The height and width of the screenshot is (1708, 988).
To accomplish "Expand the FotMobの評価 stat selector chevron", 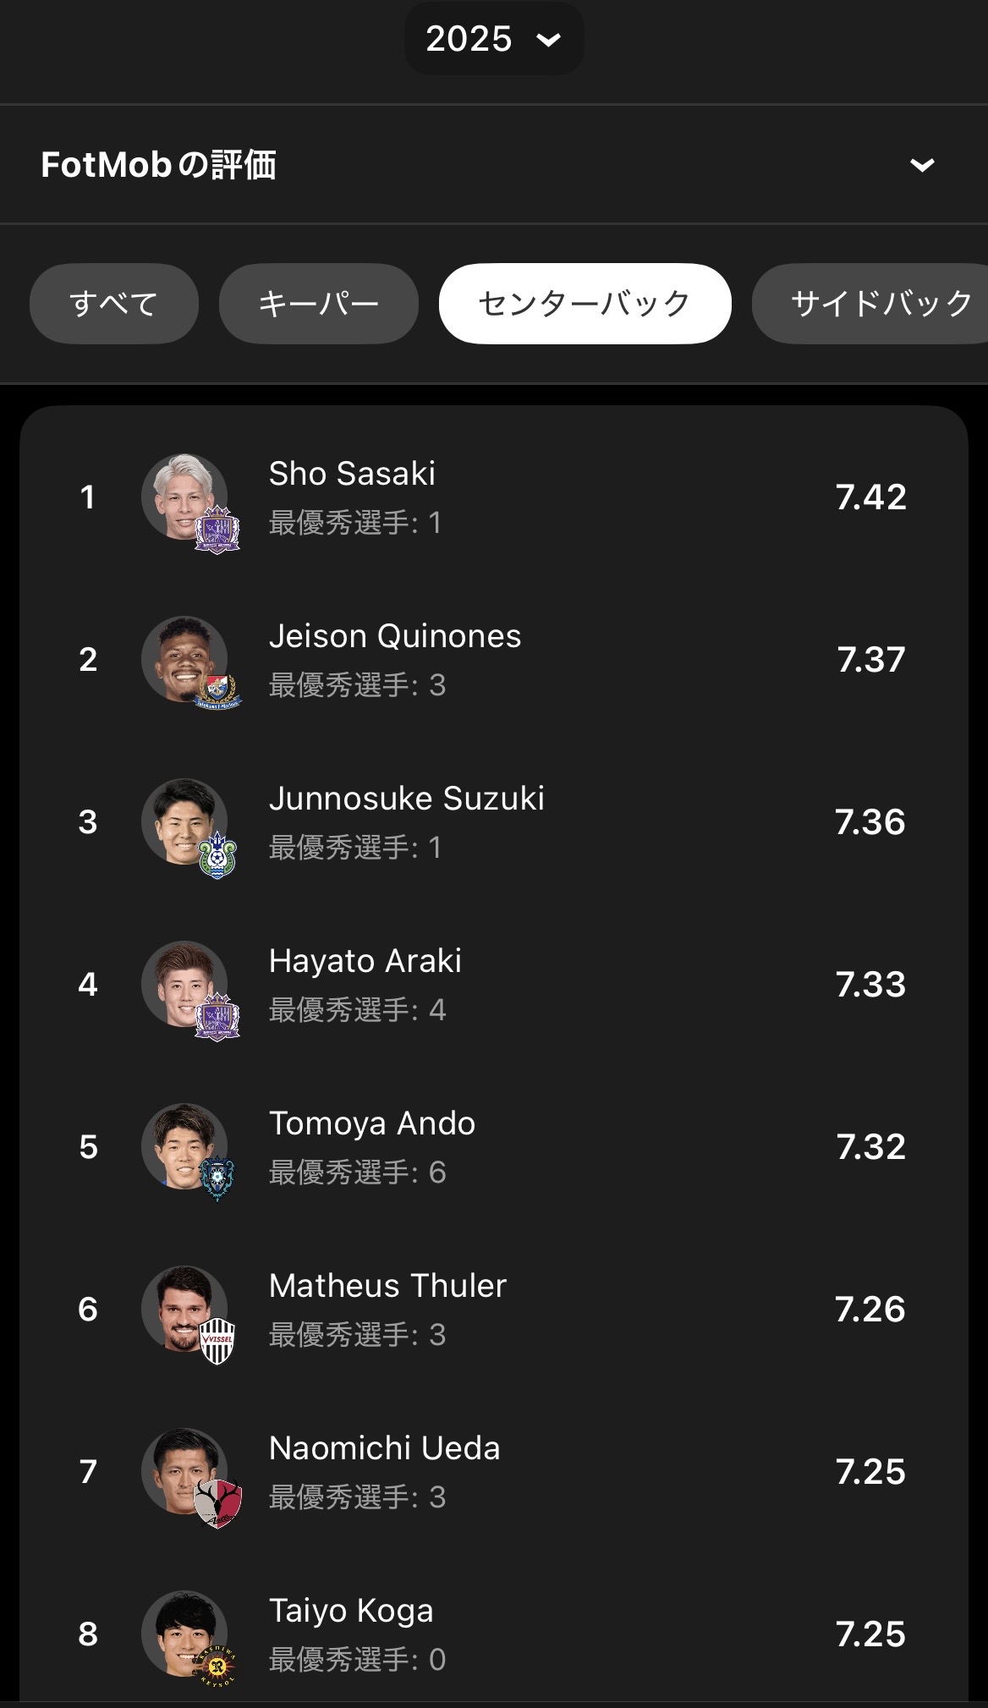I will (x=921, y=165).
